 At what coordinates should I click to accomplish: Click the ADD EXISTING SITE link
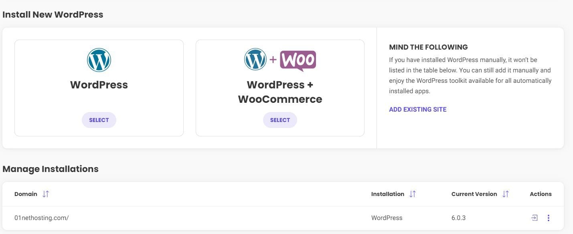[418, 109]
